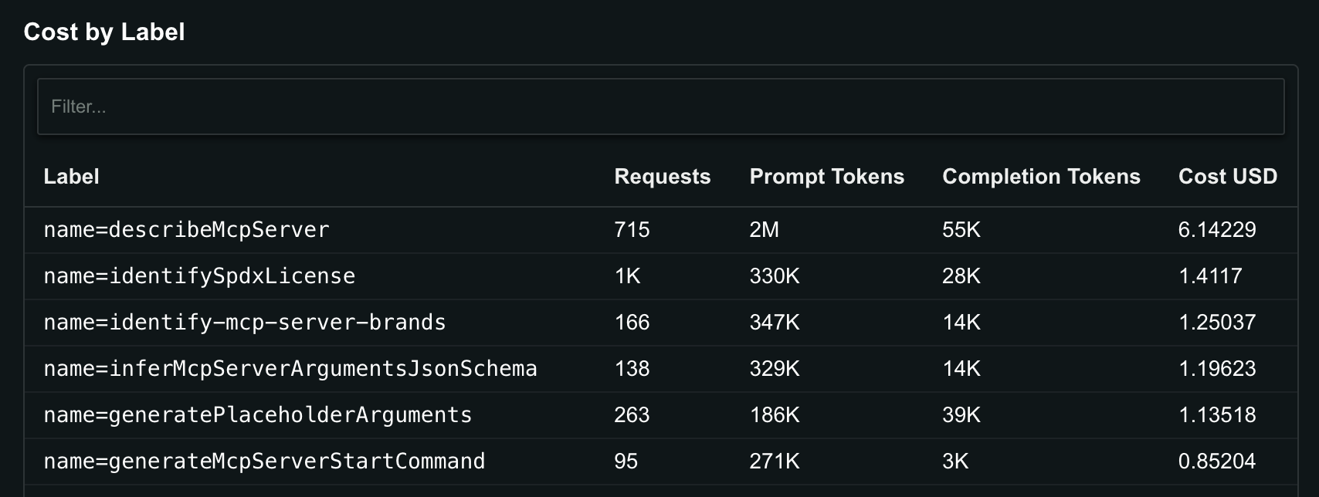This screenshot has height=497, width=1319.
Task: Sort by Completion Tokens column header
Action: 1040,177
